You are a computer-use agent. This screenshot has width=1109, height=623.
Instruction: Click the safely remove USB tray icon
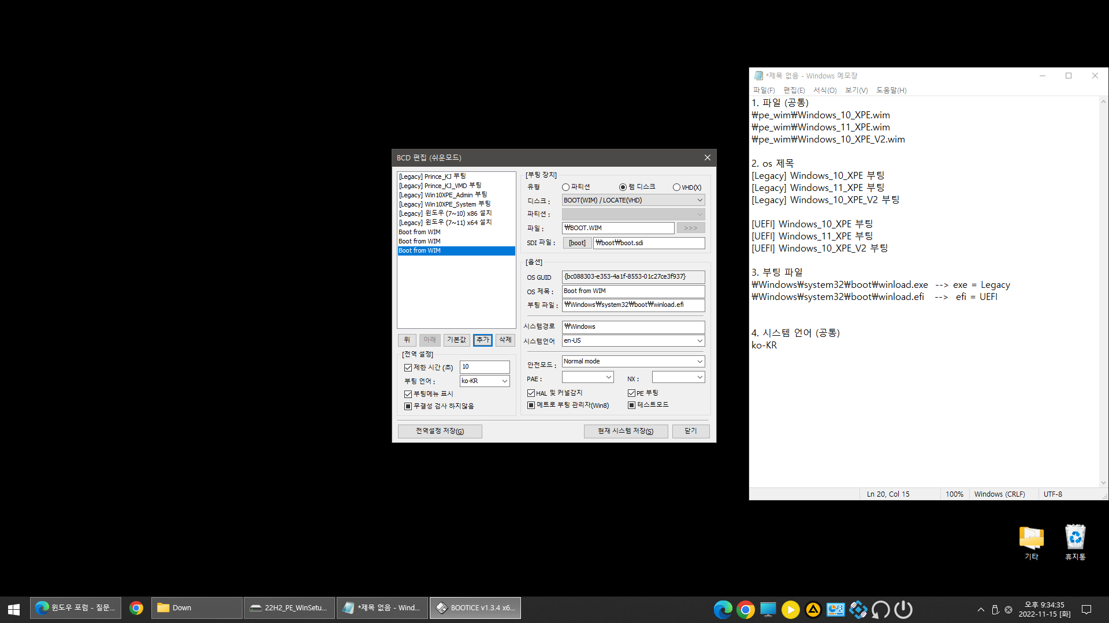click(x=995, y=610)
